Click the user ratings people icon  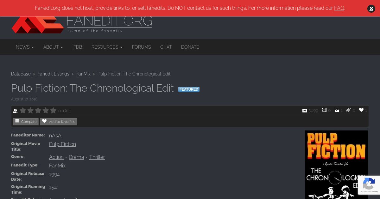pyautogui.click(x=15, y=111)
